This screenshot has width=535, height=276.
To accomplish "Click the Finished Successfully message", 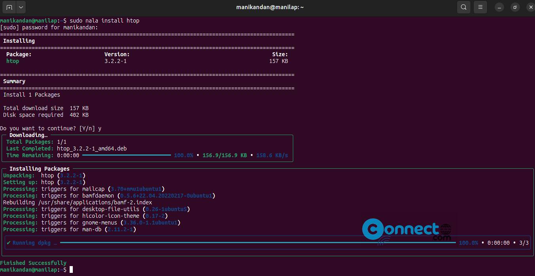I will 33,263.
